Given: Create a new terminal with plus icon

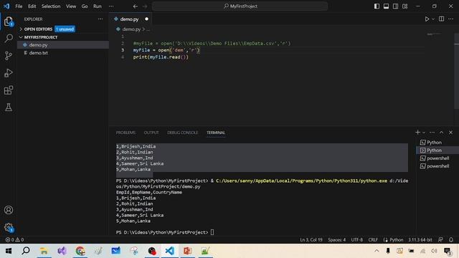Looking at the screenshot, I should (x=417, y=133).
